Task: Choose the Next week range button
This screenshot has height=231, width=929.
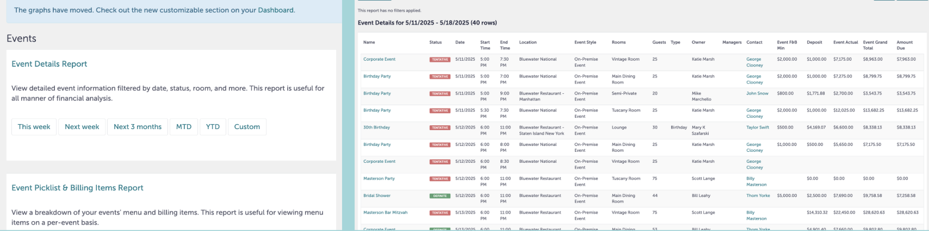Action: click(82, 127)
